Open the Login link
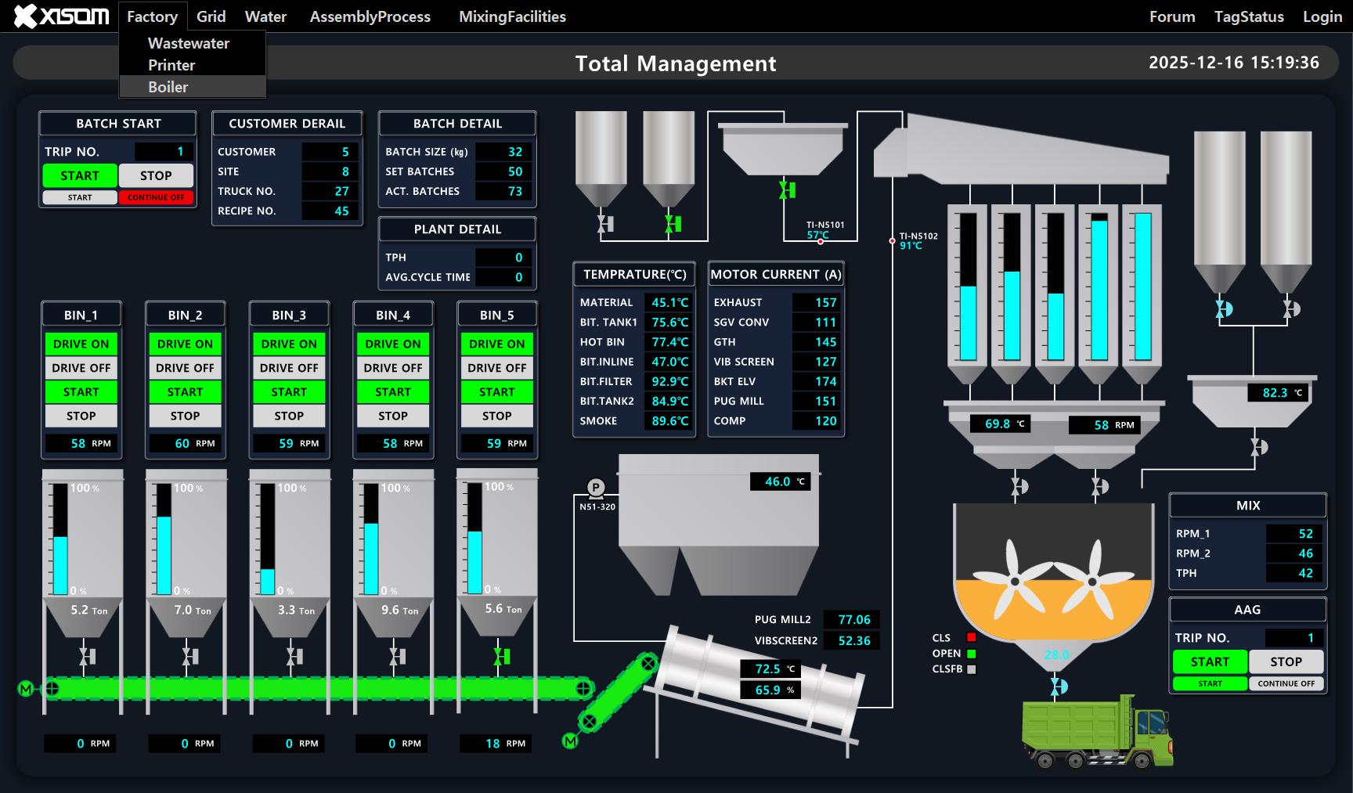1353x793 pixels. click(1322, 16)
